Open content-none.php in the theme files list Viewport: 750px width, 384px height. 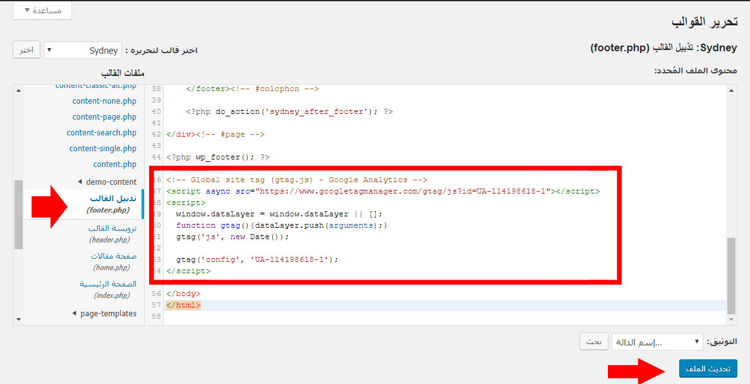[x=104, y=101]
